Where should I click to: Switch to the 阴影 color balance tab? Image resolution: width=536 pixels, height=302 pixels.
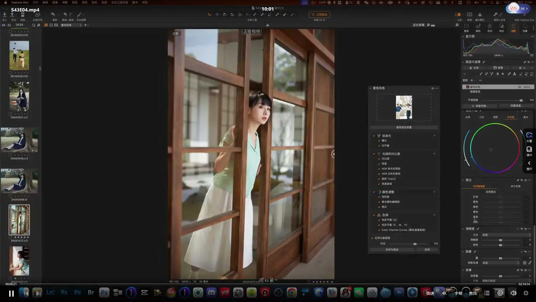click(x=495, y=117)
